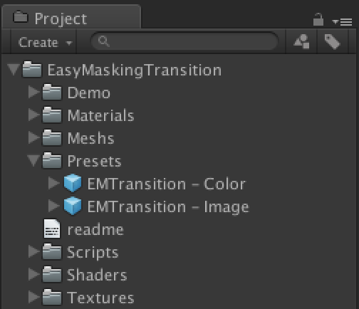
Task: Collapse the EasyMaskingTransition root folder
Action: [x=14, y=69]
